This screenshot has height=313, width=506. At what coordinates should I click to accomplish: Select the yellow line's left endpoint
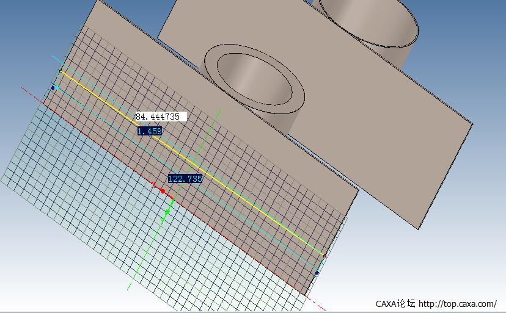coord(61,72)
